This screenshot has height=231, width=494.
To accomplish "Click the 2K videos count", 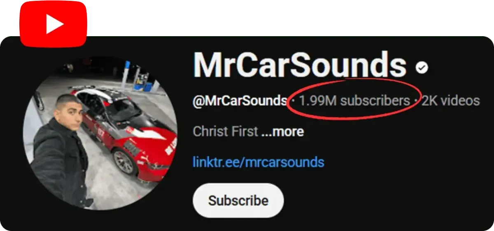I will (450, 101).
